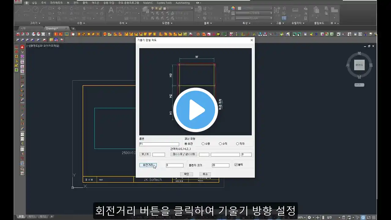Click the W/H value input field
Screen dimensions: 391x220
(159, 155)
